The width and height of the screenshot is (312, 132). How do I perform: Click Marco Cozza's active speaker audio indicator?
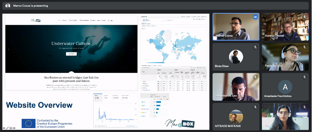255,17
